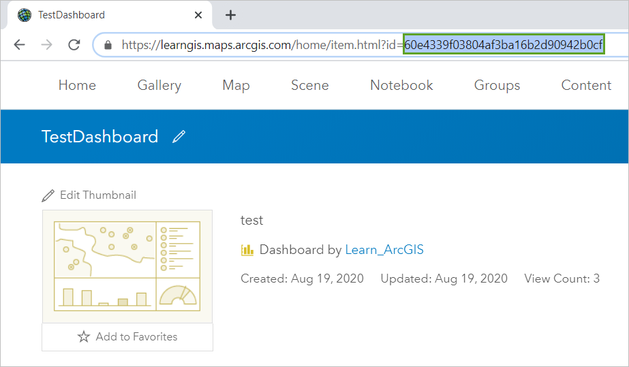
Task: Click the Add to Favorites label
Action: (x=136, y=336)
